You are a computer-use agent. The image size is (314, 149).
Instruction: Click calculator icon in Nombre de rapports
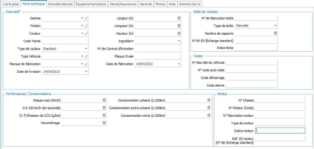275,33
